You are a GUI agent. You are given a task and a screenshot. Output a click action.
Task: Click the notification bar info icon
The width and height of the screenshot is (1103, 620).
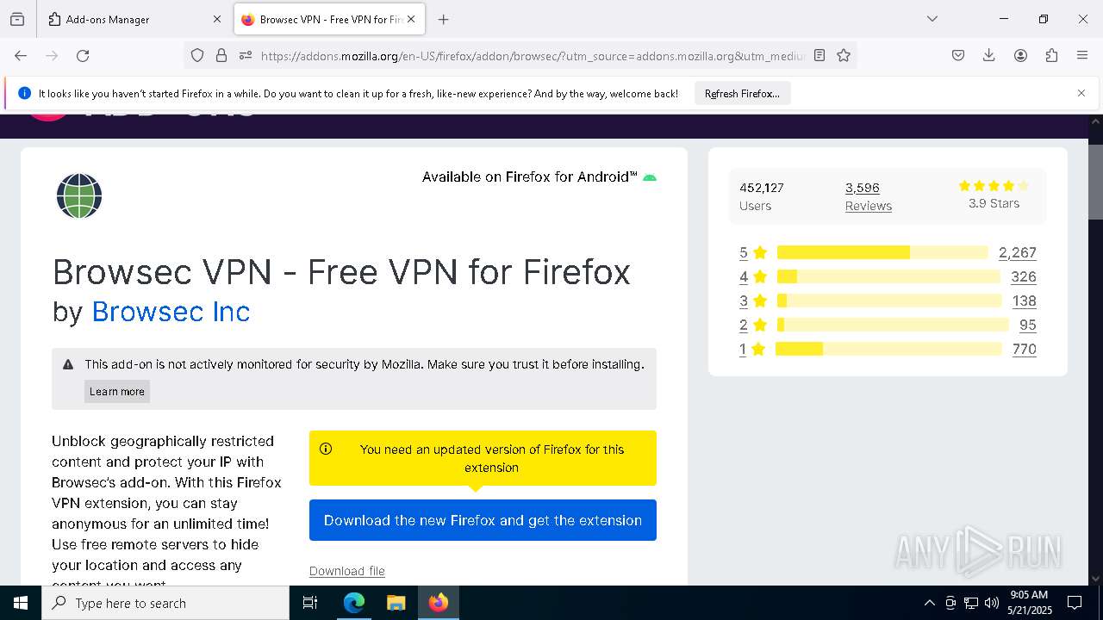point(24,93)
